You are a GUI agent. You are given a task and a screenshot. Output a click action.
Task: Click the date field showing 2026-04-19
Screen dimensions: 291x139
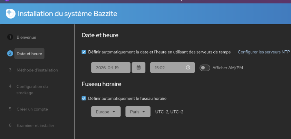point(110,68)
